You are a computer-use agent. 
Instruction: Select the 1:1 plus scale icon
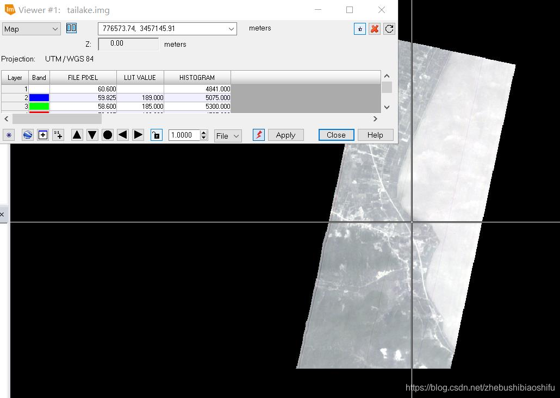tap(58, 135)
